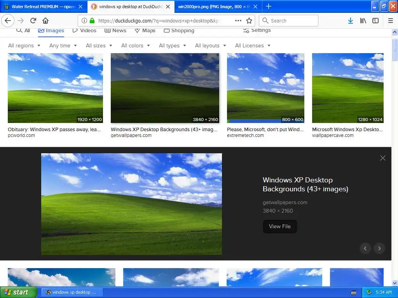Select the All search category

coord(23,30)
